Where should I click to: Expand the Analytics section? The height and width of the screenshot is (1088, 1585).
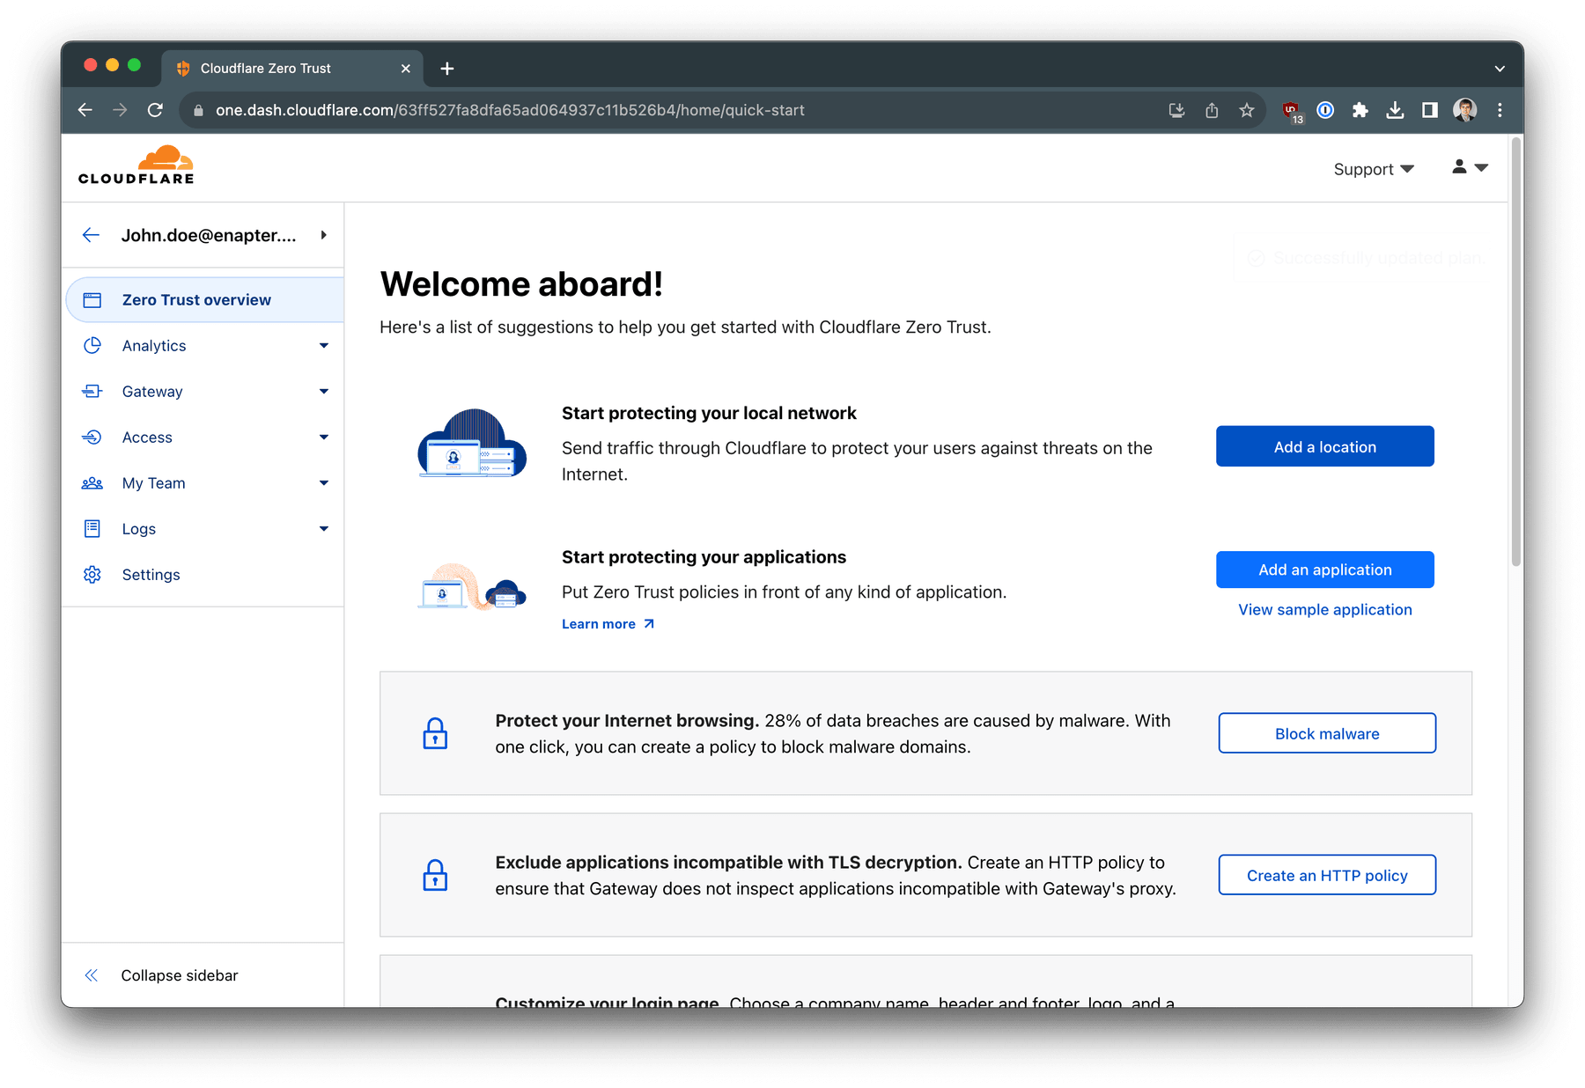(324, 345)
